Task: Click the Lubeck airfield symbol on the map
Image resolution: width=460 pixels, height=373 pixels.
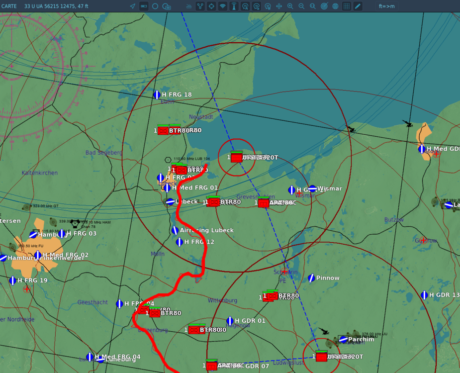Action: point(169,201)
